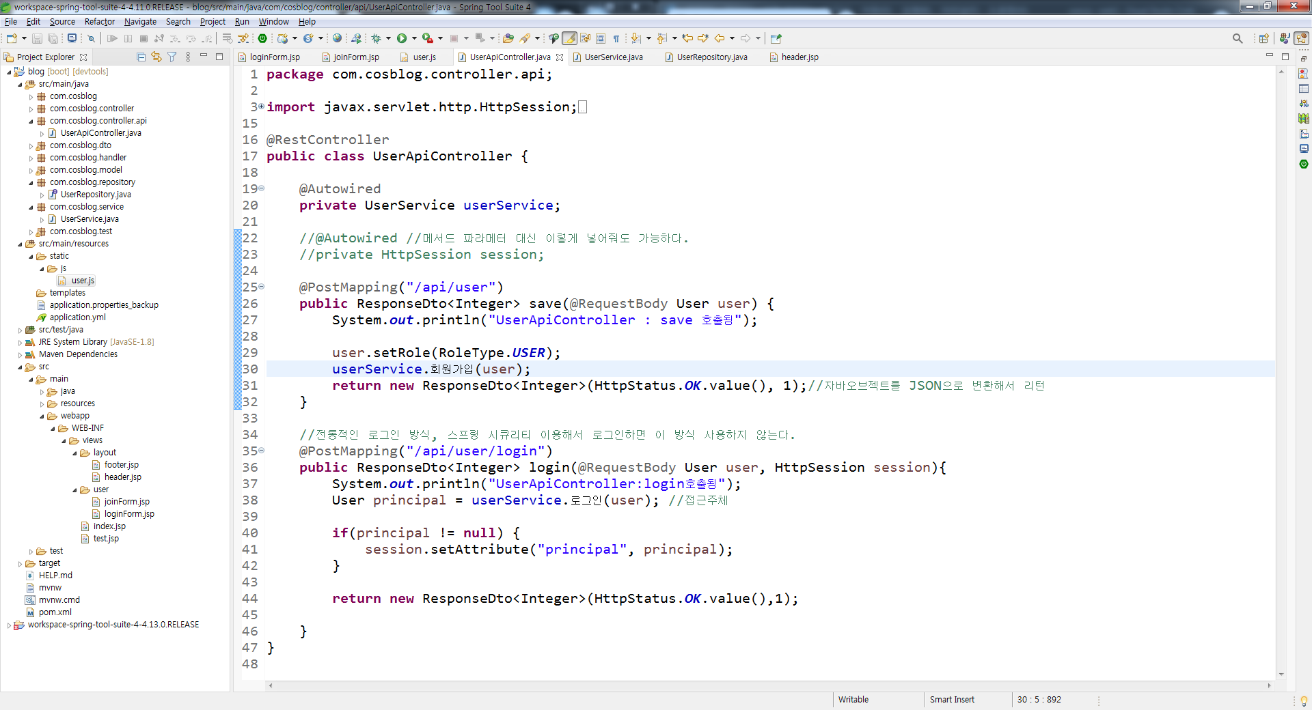Viewport: 1312px width, 710px height.
Task: Expand the com.cosblog.handler package
Action: point(31,158)
